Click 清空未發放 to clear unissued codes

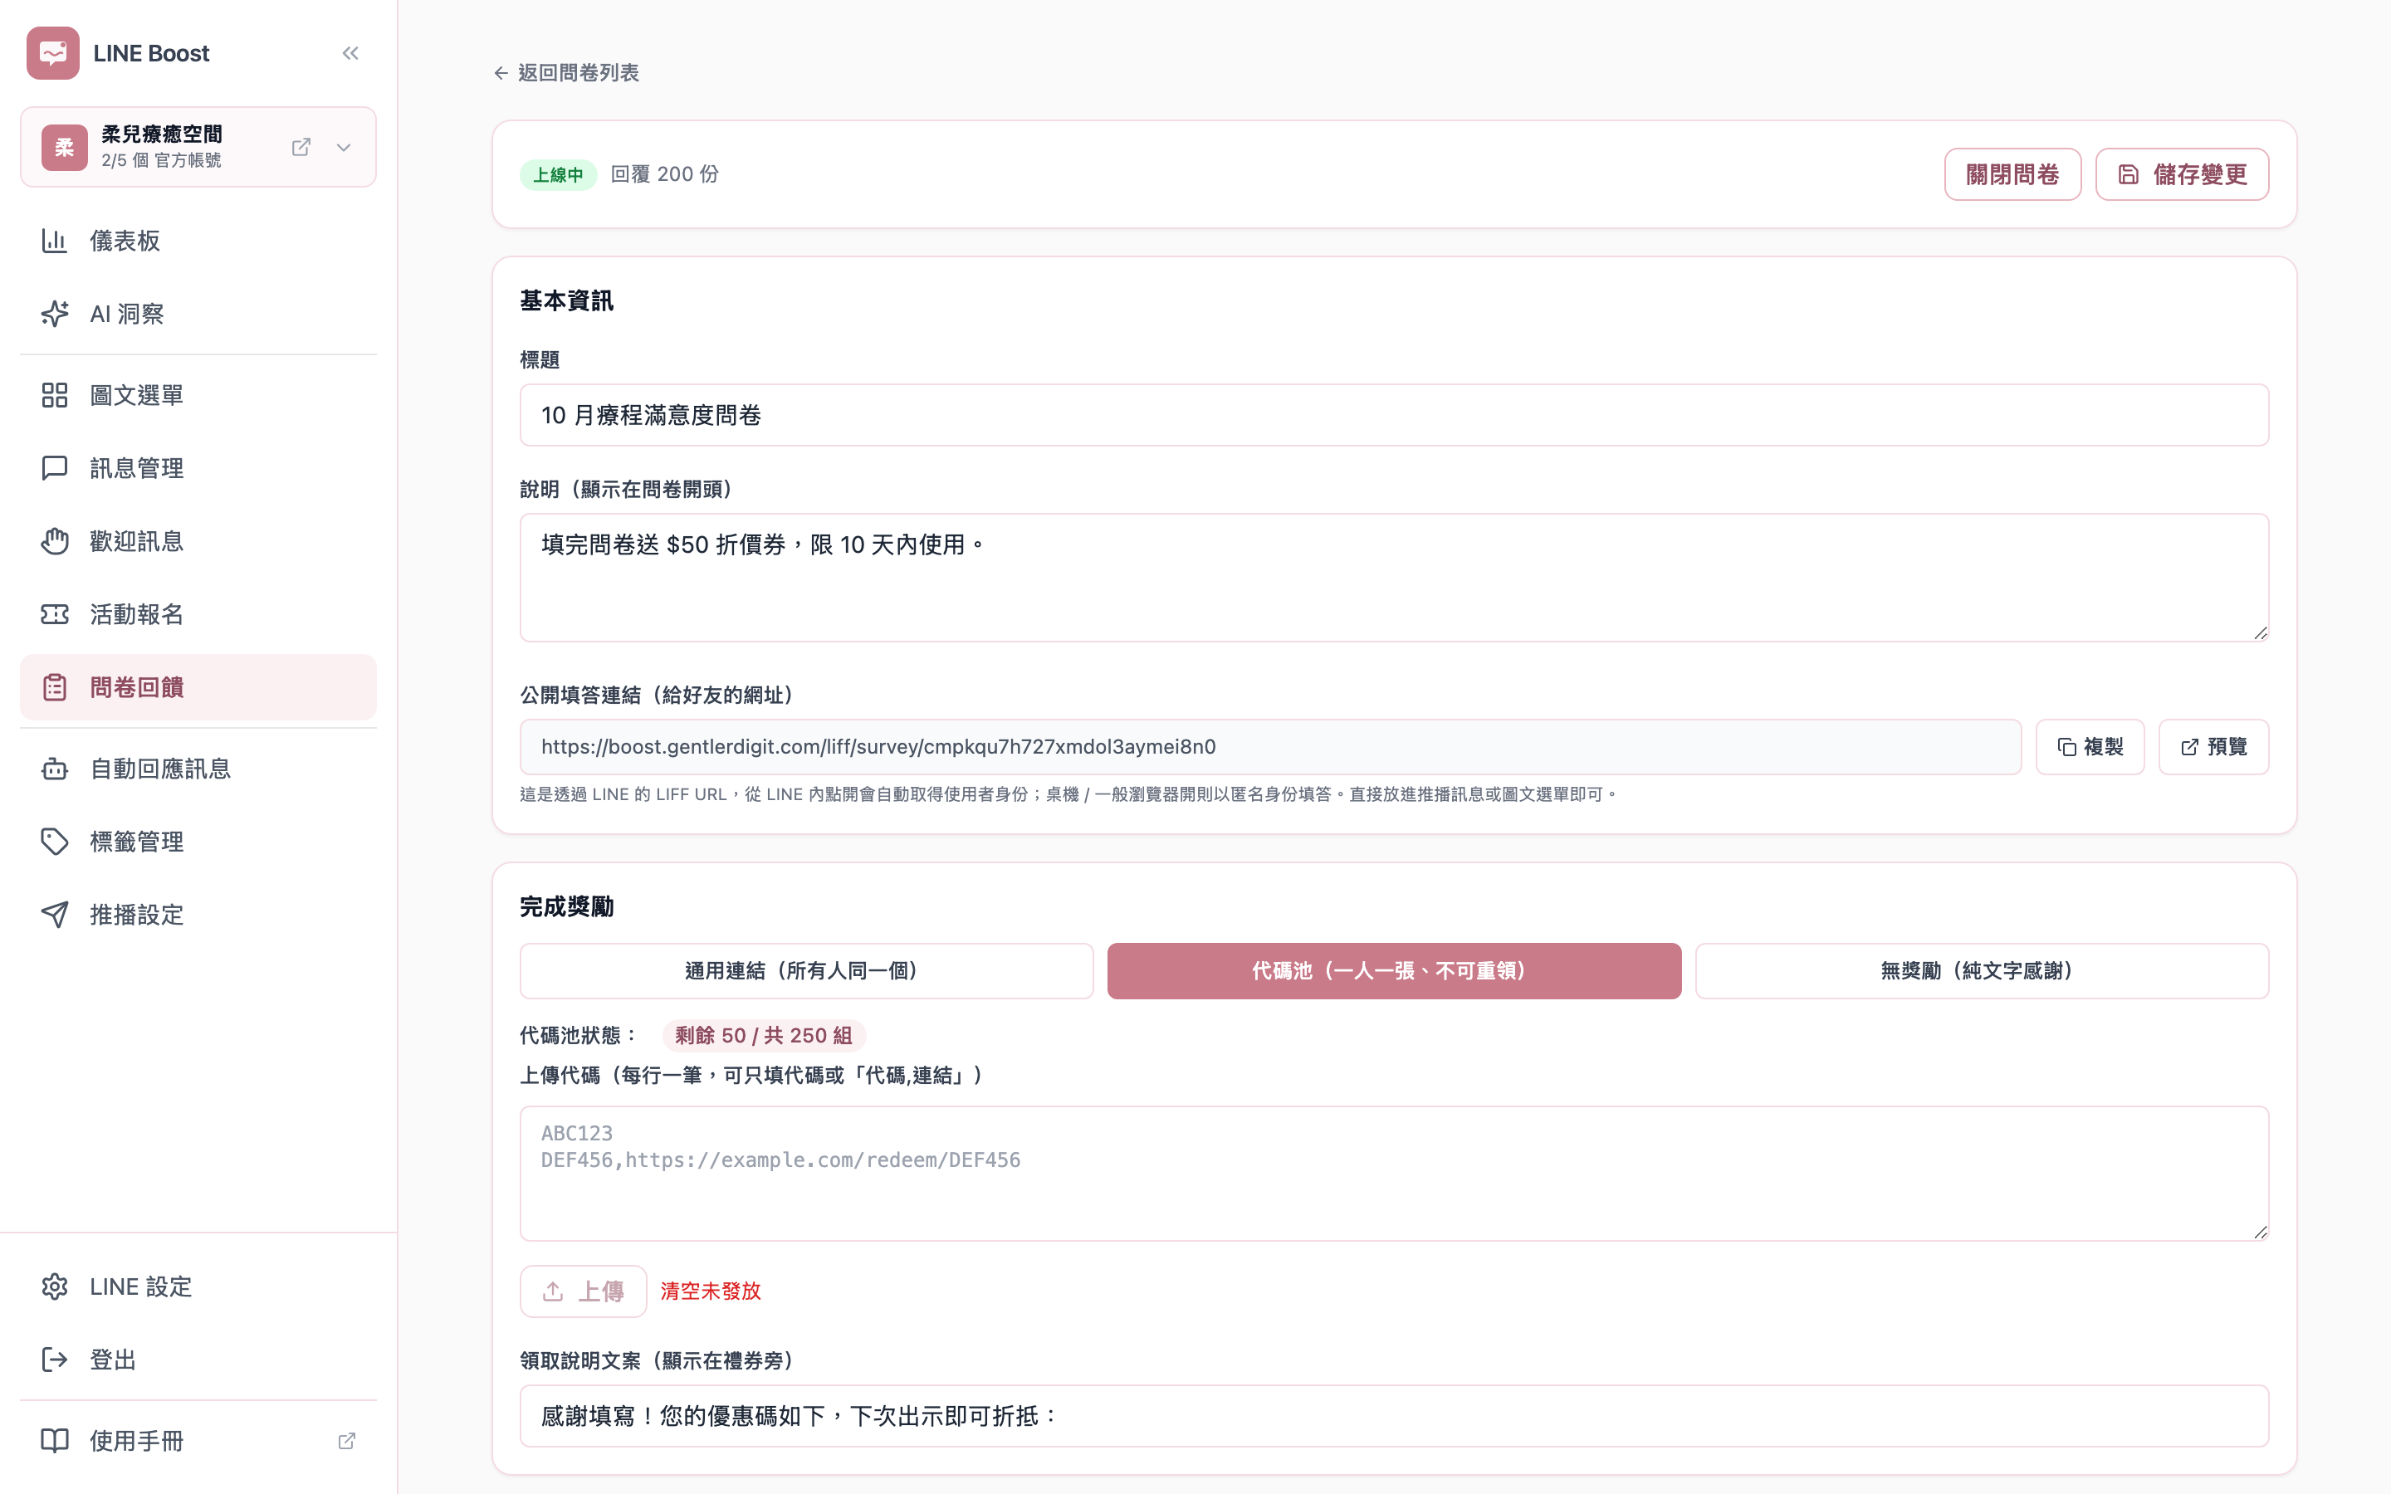click(x=711, y=1291)
